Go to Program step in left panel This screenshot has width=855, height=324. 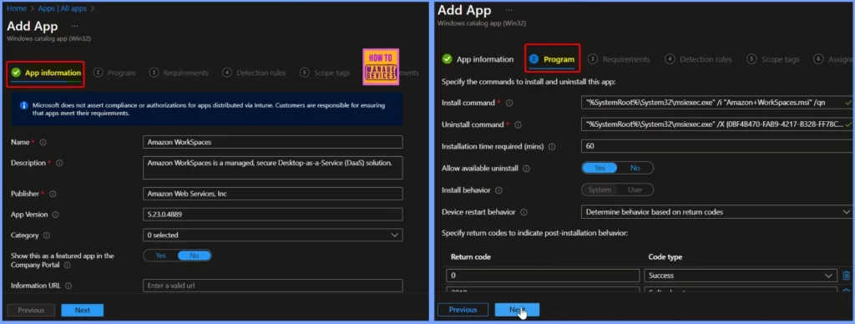115,73
